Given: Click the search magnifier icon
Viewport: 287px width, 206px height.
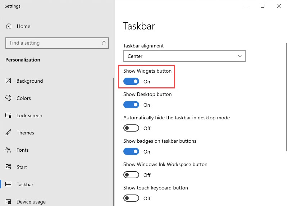Looking at the screenshot, I should tap(104, 43).
